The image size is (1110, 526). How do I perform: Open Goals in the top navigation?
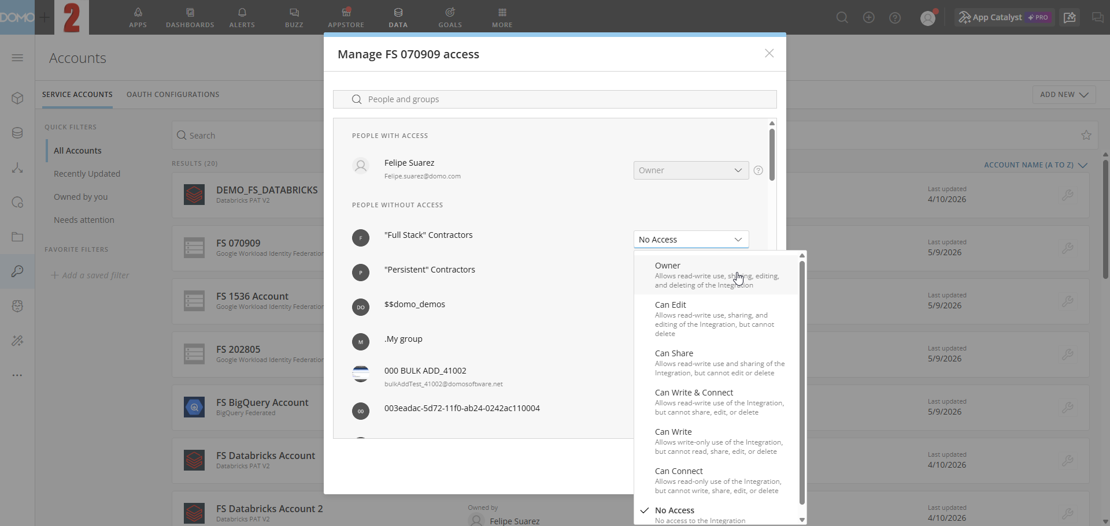(450, 17)
